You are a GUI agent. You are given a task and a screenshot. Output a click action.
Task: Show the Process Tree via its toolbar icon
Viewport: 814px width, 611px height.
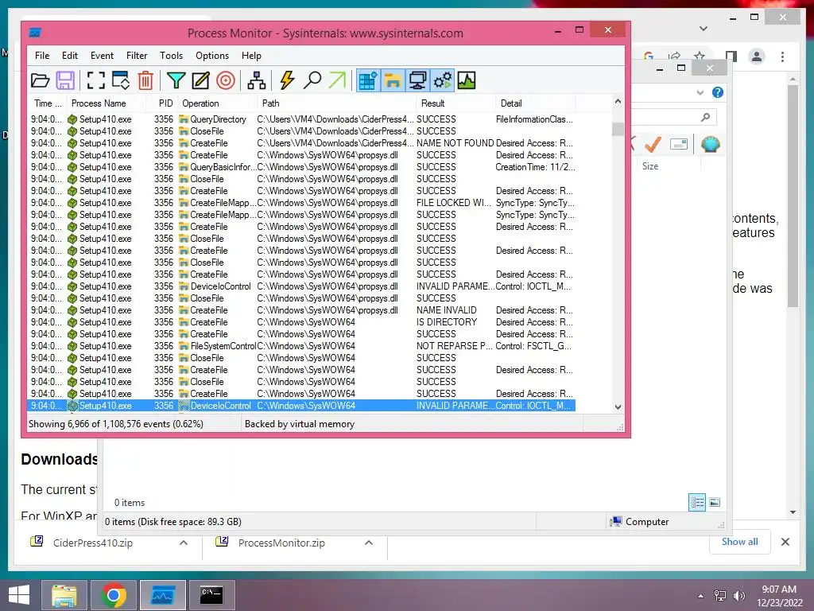tap(256, 80)
